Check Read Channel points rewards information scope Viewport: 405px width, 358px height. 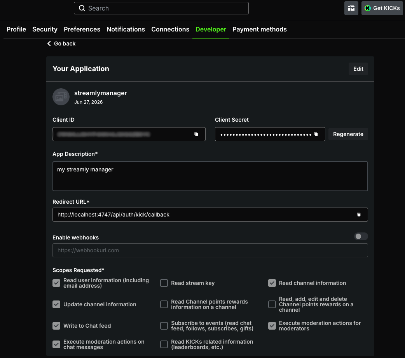(164, 304)
